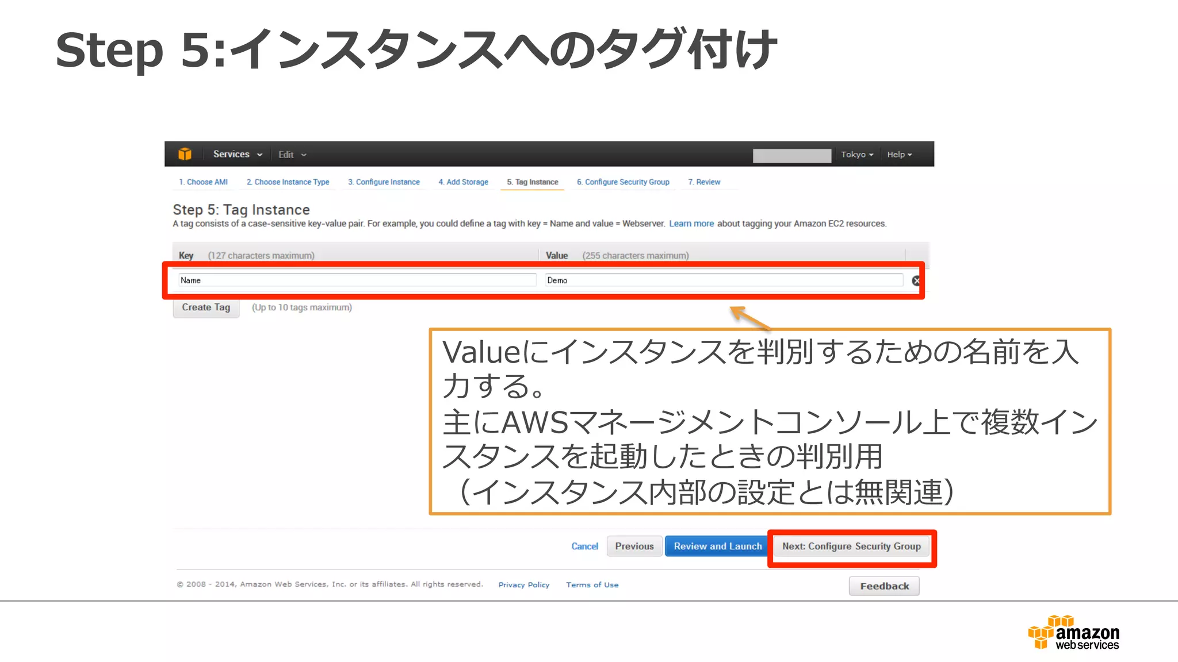
Task: Click the AWS orange cube home icon
Action: pyautogui.click(x=185, y=154)
